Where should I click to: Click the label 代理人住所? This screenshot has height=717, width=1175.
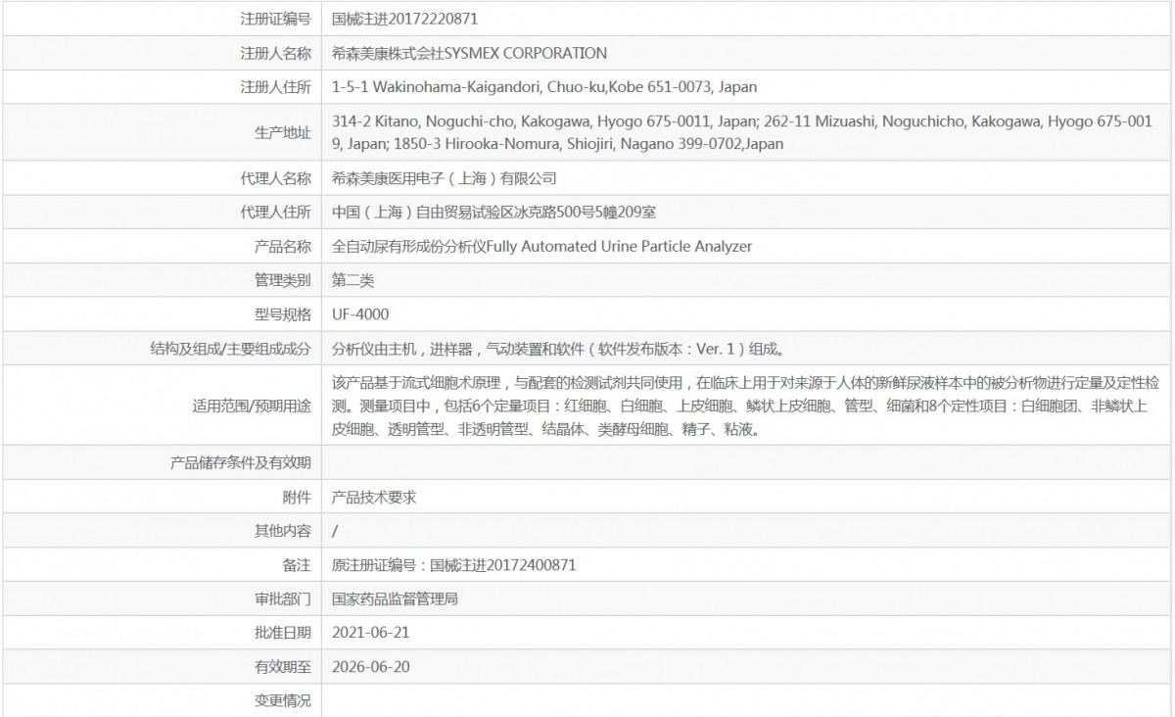pos(275,212)
